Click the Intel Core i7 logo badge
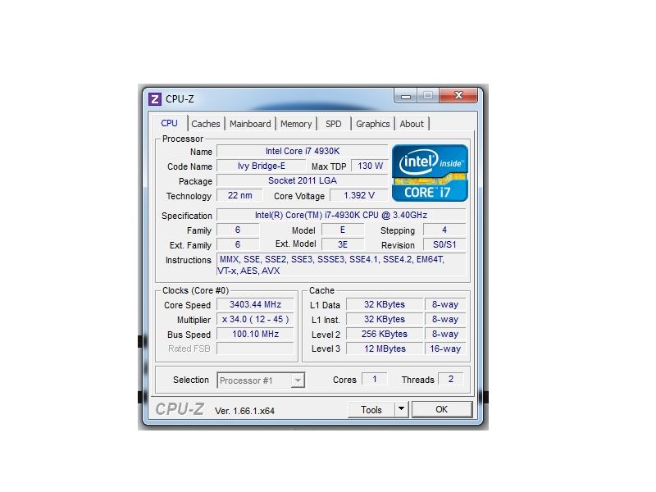 430,173
